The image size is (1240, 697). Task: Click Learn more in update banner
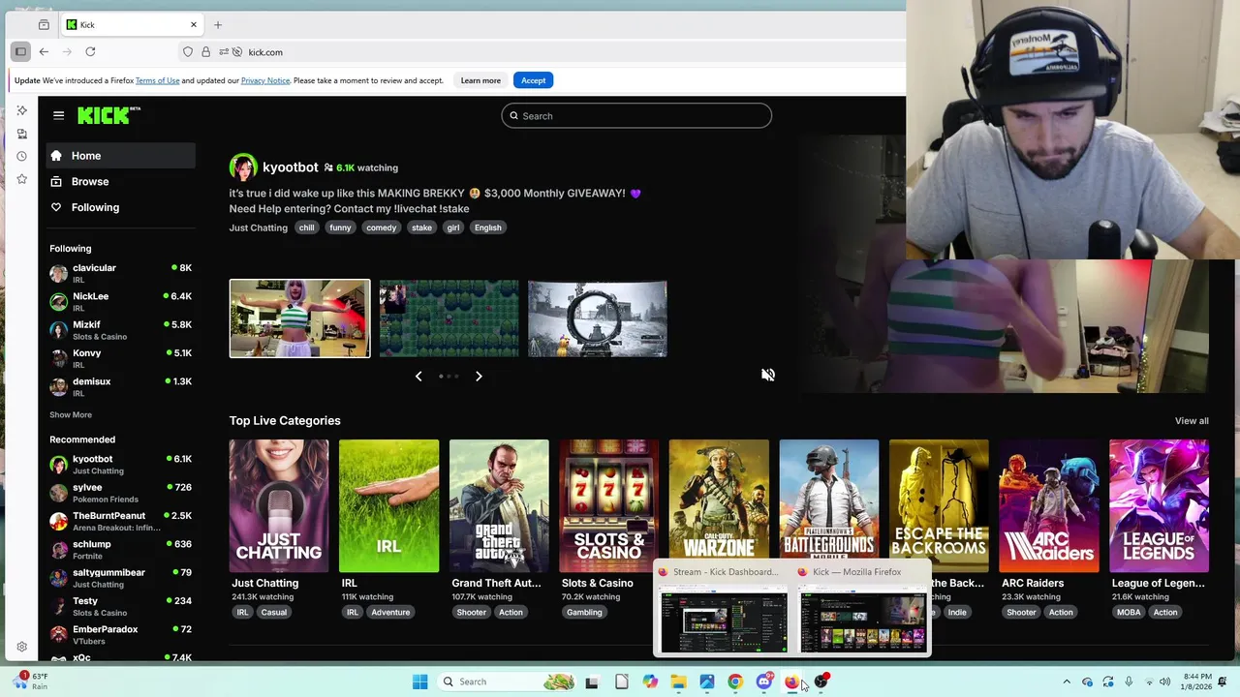pos(480,80)
